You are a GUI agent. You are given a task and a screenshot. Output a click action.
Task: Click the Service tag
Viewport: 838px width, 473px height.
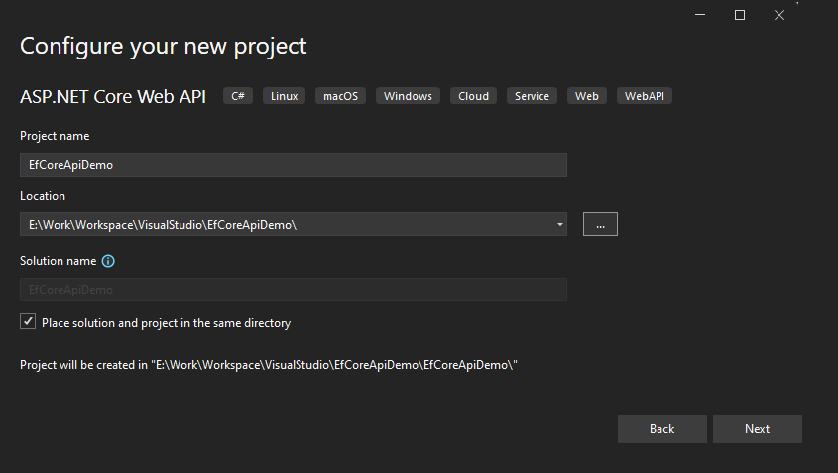(x=532, y=96)
